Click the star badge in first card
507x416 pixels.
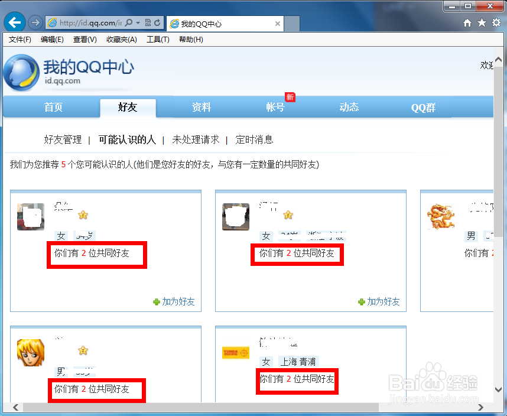pyautogui.click(x=83, y=215)
